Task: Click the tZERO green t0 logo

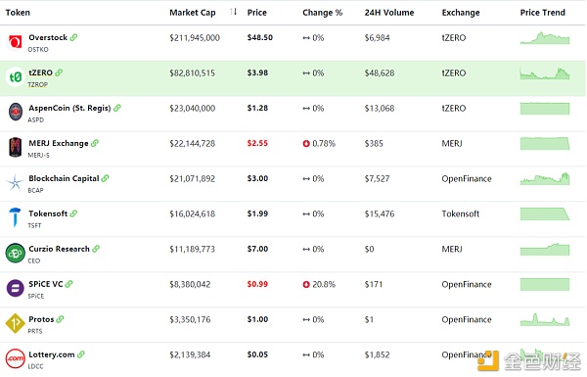Action: coord(16,77)
